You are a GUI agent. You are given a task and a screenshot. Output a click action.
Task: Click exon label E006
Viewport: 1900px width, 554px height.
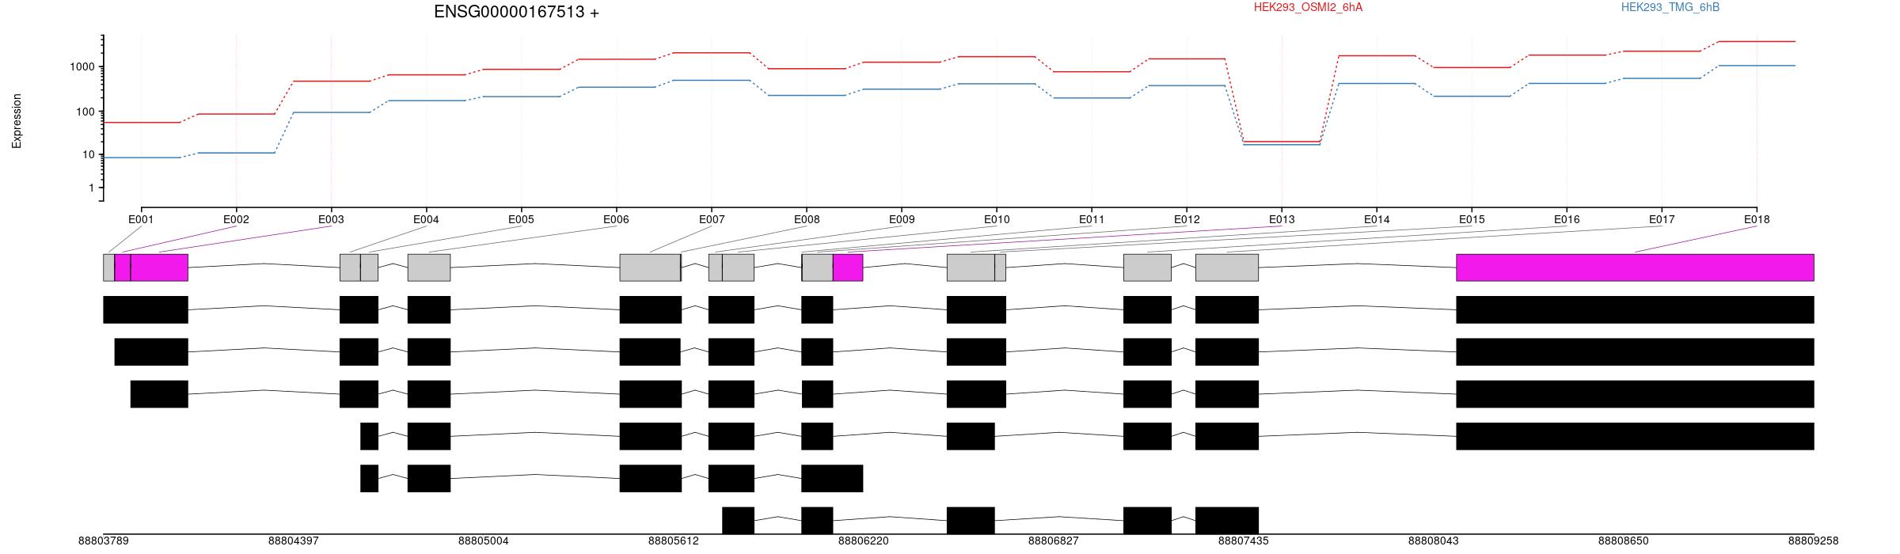[x=616, y=219]
